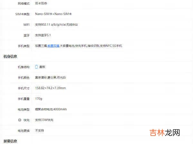Click the 手机尺寸 label

pos(23,88)
